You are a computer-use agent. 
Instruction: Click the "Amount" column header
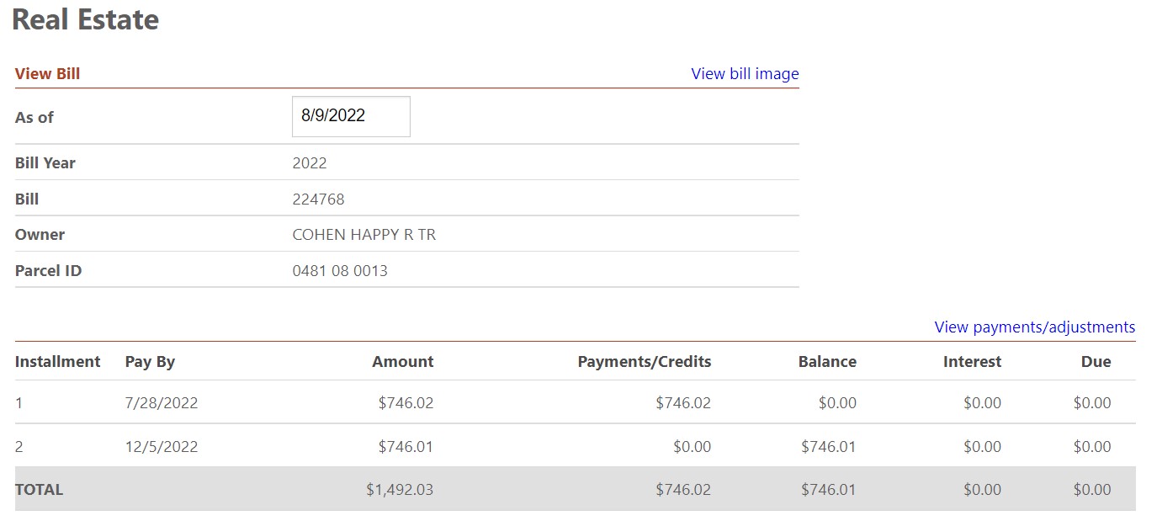(402, 362)
